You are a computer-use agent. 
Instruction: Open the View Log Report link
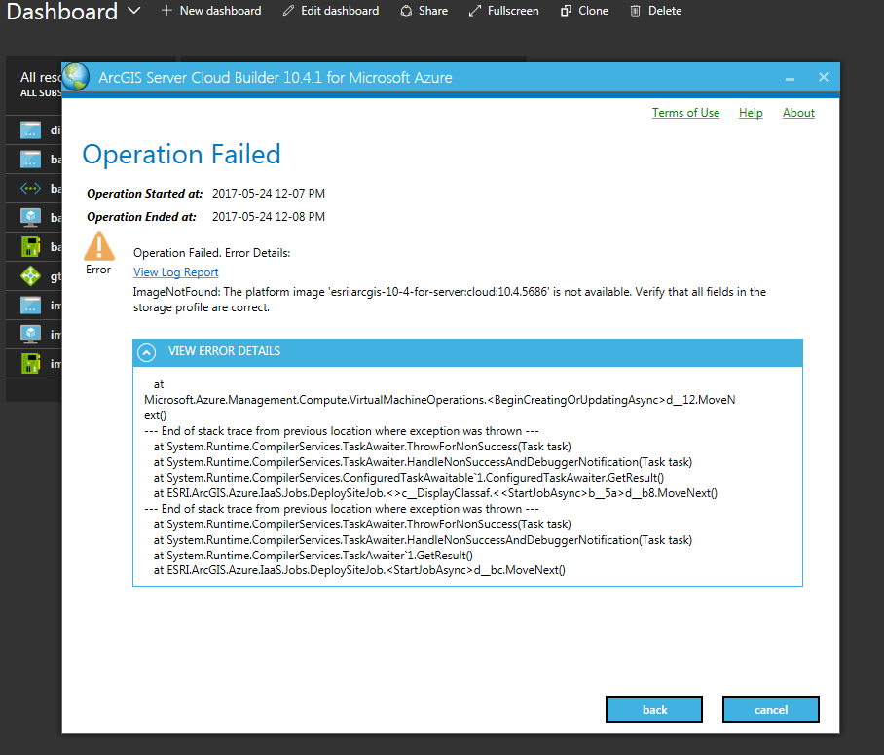[176, 272]
